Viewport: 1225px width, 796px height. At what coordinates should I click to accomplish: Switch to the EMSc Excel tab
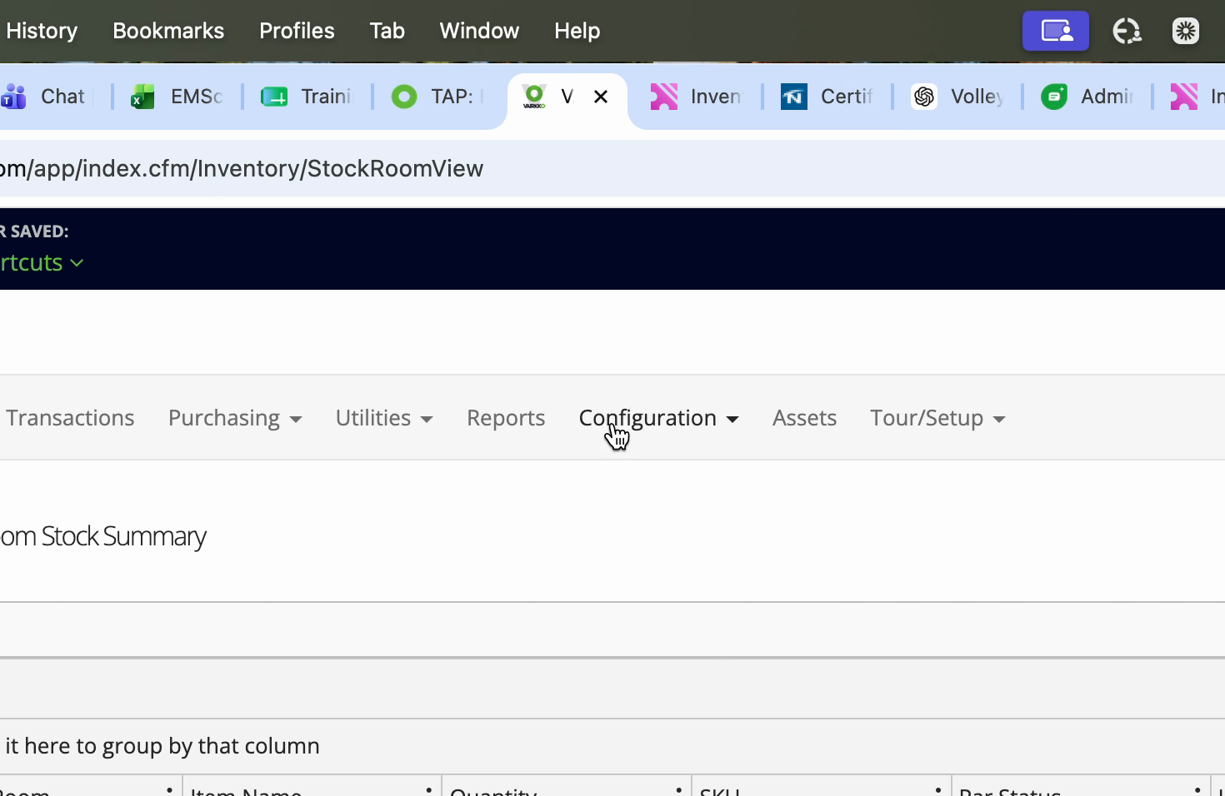[177, 97]
